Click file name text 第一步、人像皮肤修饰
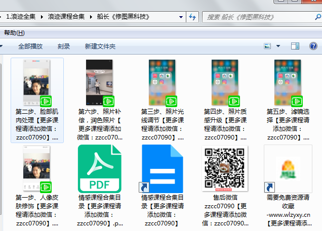 click(37, 210)
